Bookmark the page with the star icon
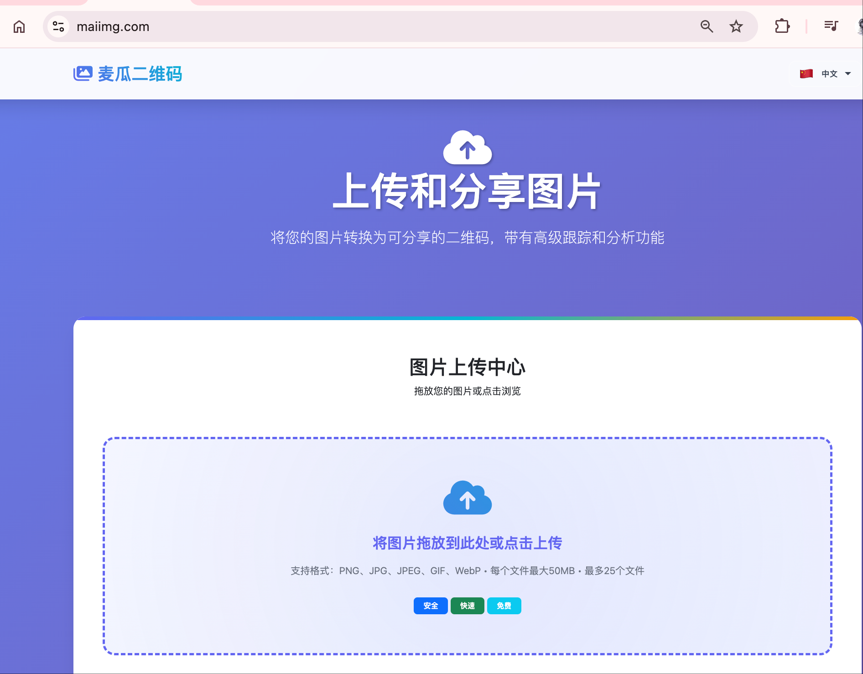863x674 pixels. coord(736,26)
